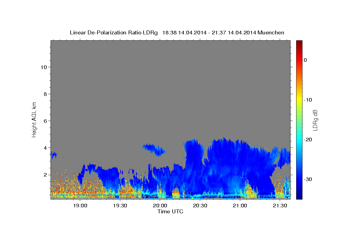Click the plot title 'Linear De-Polarization Ratio LDRg'
This screenshot has height=239, width=359.
[x=114, y=33]
